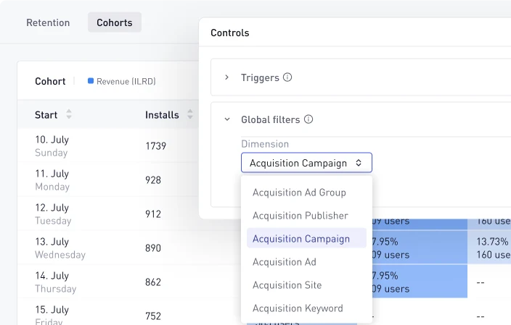Open the Acquisition Campaign dimension dropdown
The image size is (511, 325).
(306, 163)
